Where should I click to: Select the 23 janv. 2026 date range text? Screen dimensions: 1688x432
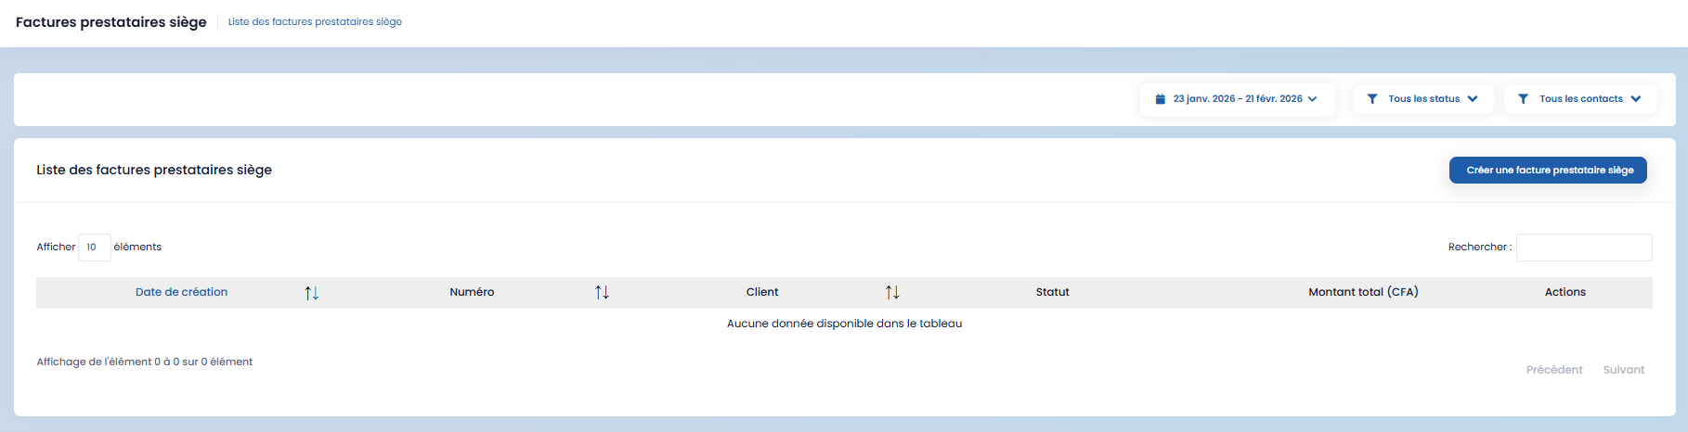click(x=1237, y=99)
